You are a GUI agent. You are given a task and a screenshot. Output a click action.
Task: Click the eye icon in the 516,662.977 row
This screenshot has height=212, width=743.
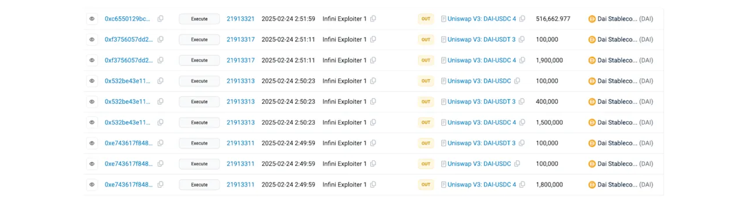tap(92, 19)
